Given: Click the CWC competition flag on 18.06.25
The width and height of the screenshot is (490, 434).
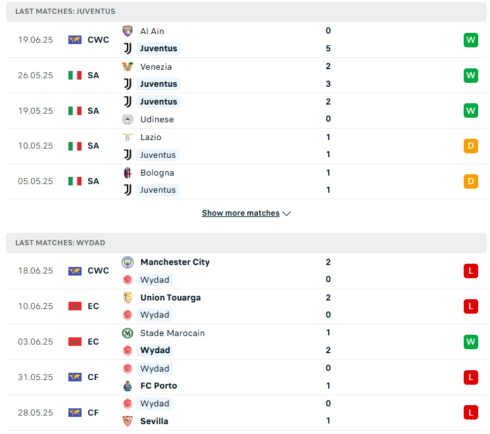Looking at the screenshot, I should coord(75,270).
